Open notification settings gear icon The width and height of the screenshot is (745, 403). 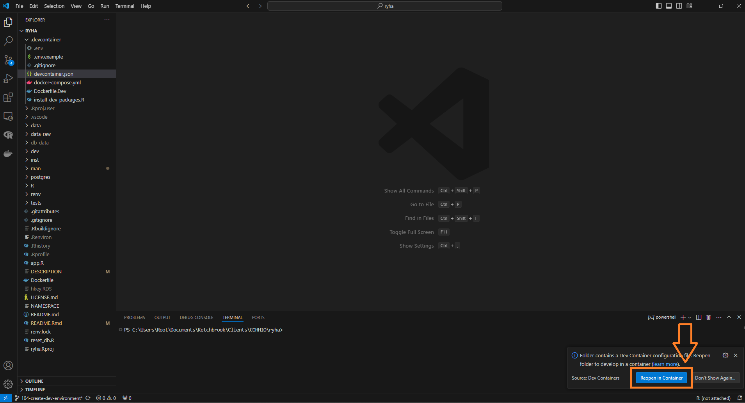click(x=725, y=355)
